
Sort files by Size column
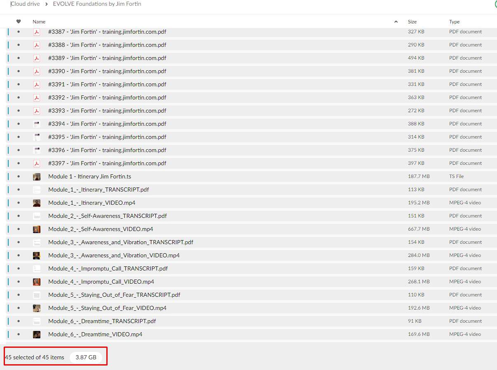[x=412, y=22]
